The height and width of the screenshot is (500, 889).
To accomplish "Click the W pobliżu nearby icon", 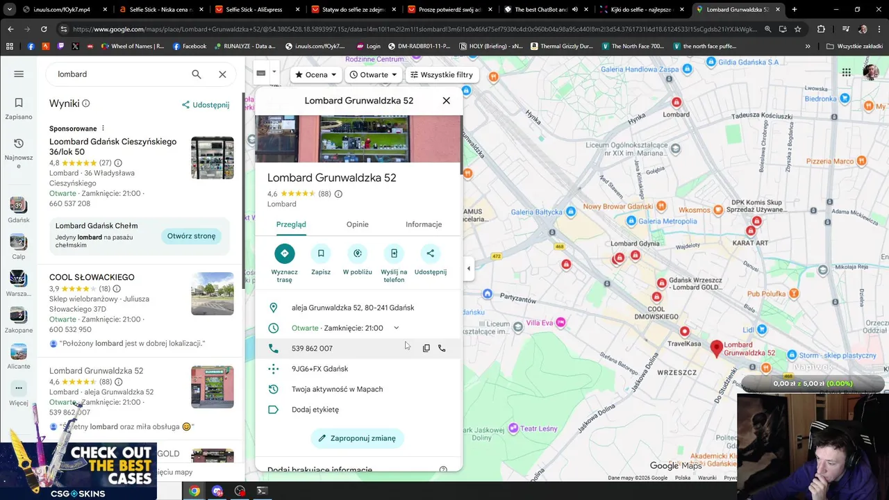I will tap(357, 253).
